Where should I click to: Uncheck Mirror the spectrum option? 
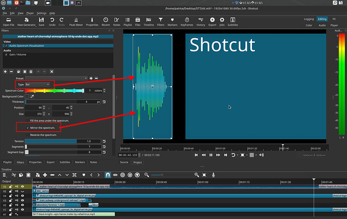[x=28, y=128]
